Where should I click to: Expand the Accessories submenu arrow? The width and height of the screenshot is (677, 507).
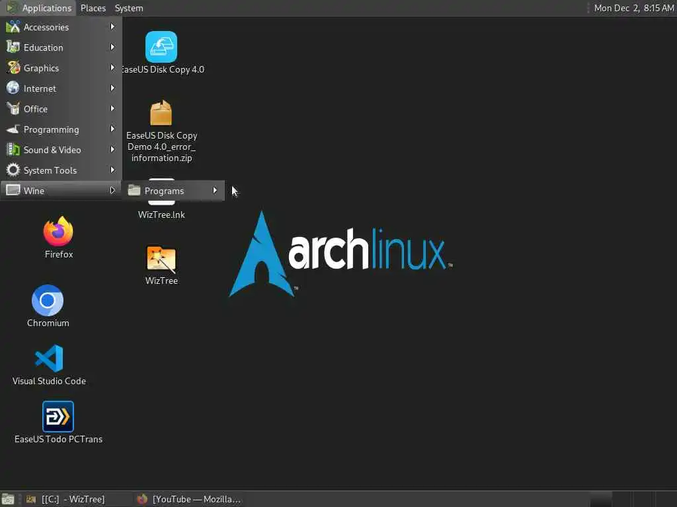pyautogui.click(x=112, y=26)
